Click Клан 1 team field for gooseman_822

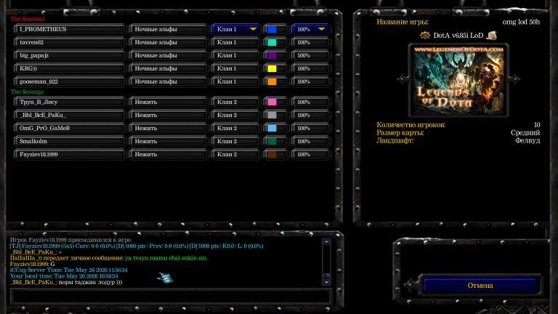[x=235, y=81]
